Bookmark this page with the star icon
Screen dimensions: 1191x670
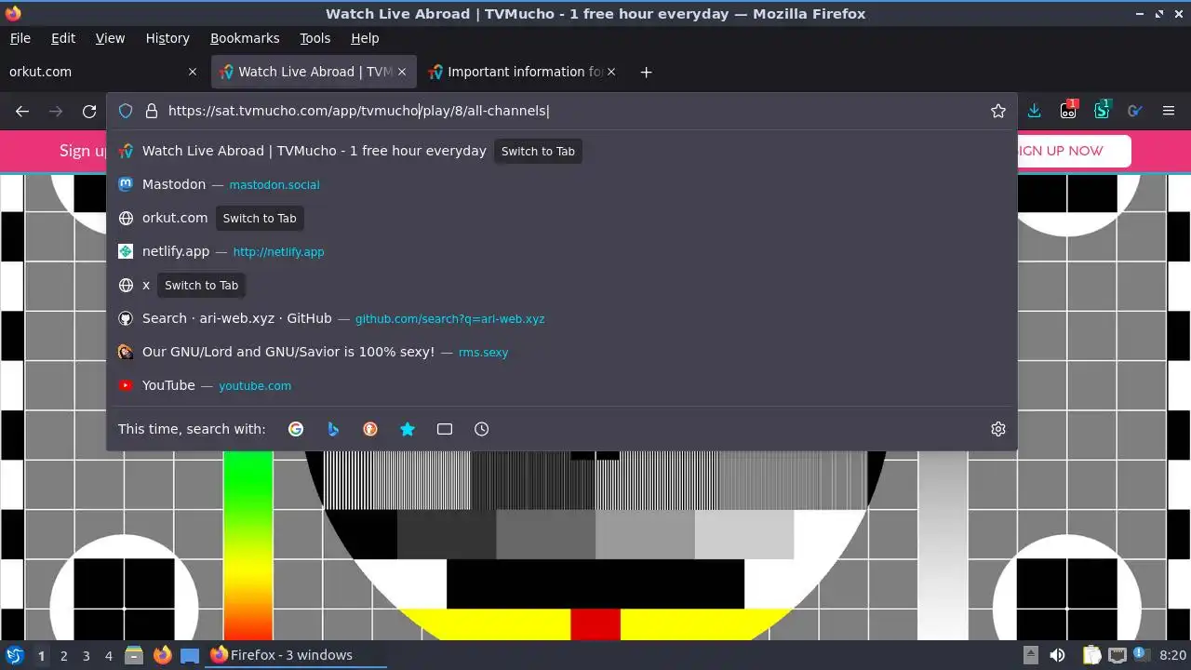(x=998, y=111)
